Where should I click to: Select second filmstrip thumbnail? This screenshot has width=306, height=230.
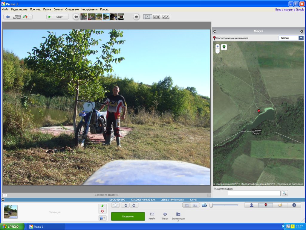pyautogui.click(x=91, y=17)
